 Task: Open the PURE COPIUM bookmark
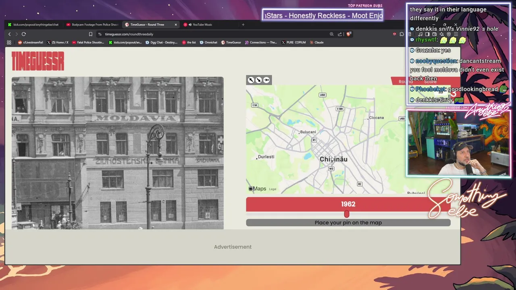point(293,42)
